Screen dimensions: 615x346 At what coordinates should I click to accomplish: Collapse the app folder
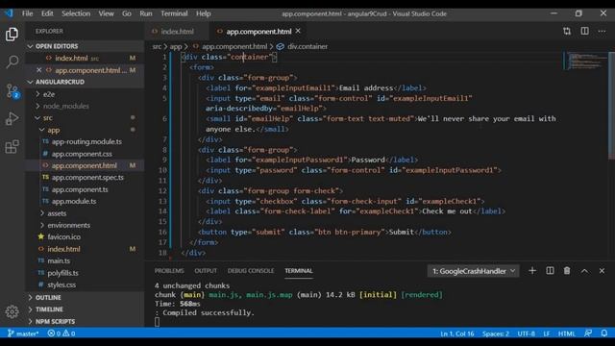[x=85, y=130]
